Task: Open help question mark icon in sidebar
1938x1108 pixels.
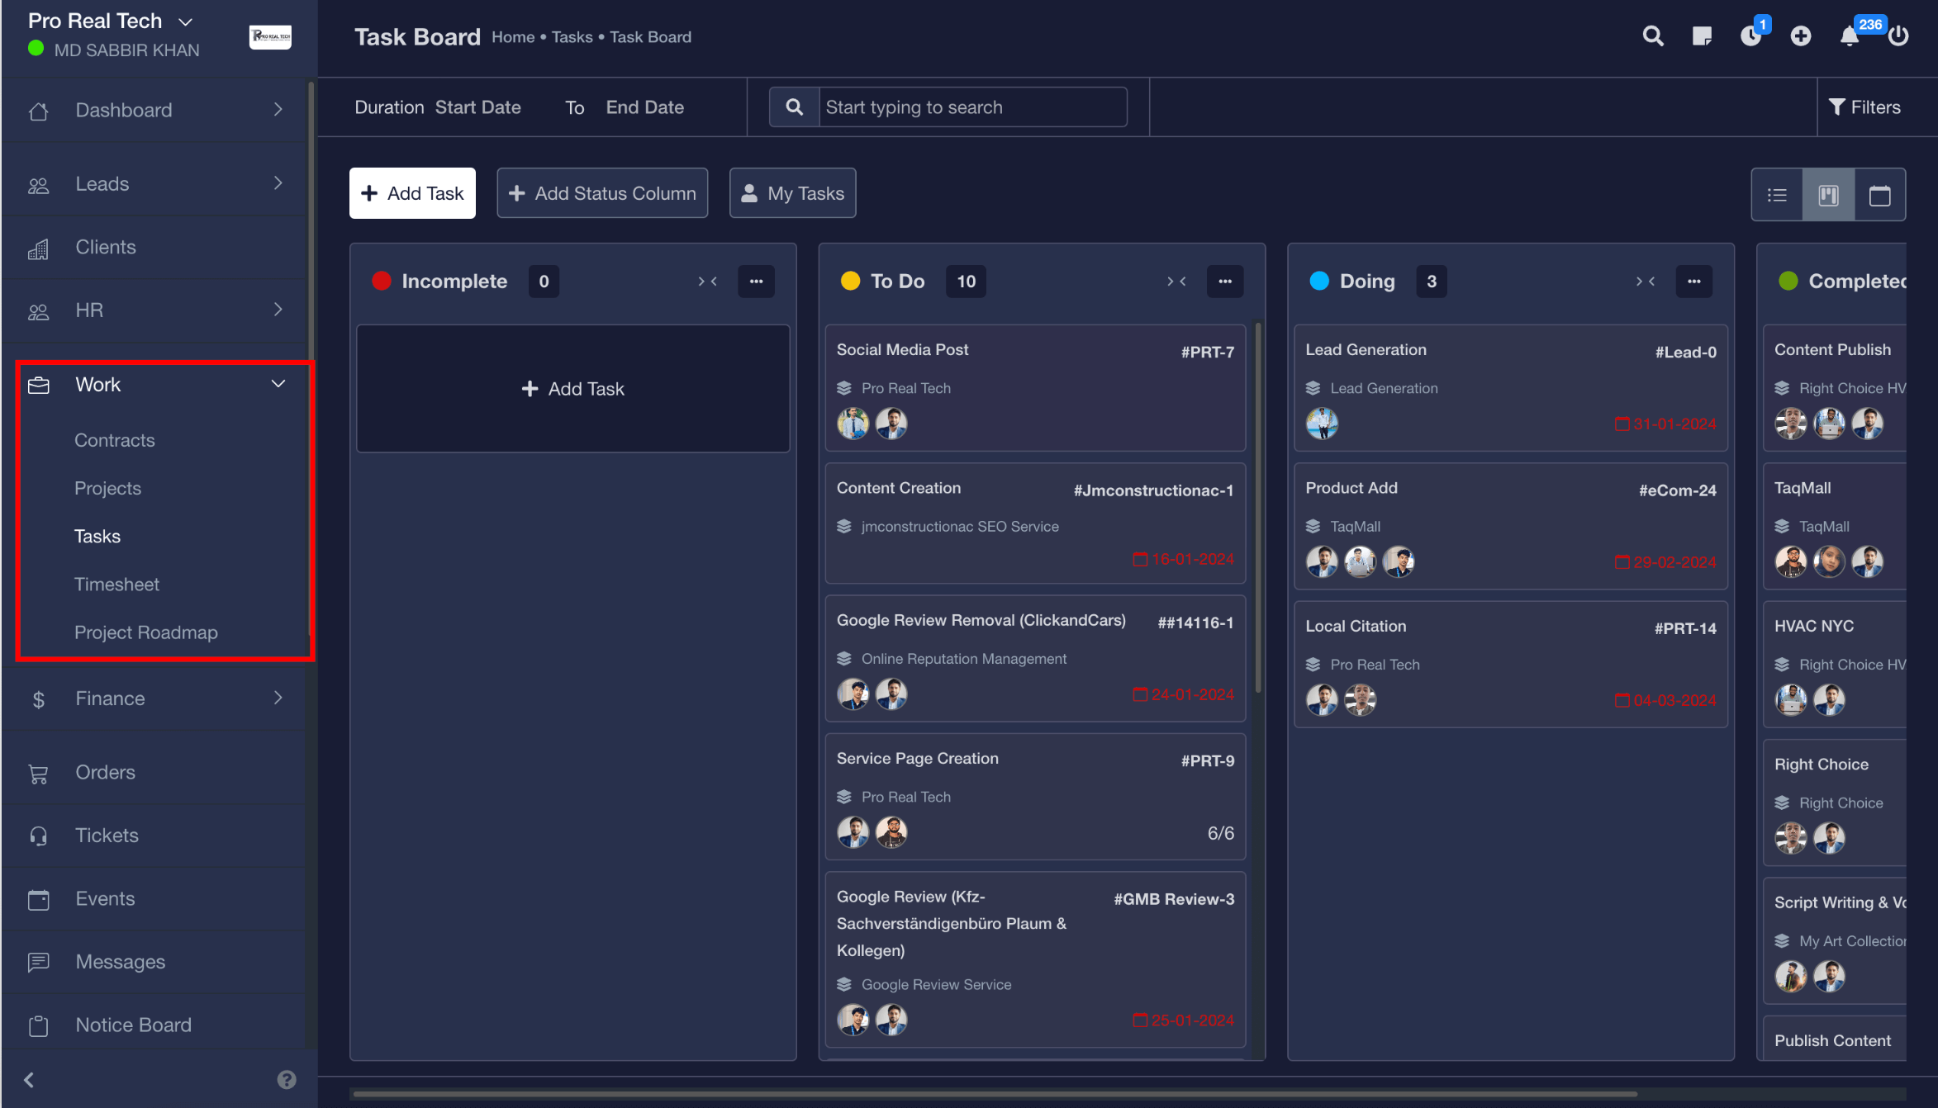Action: (286, 1080)
